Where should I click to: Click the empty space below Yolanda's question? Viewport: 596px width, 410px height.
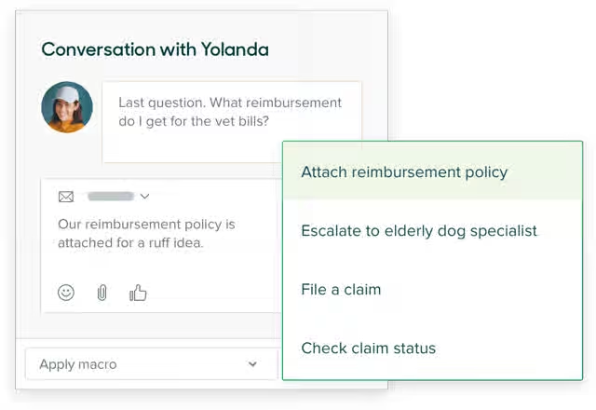190,146
